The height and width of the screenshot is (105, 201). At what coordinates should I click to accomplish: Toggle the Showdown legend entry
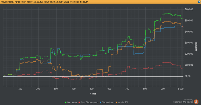[x=107, y=102]
